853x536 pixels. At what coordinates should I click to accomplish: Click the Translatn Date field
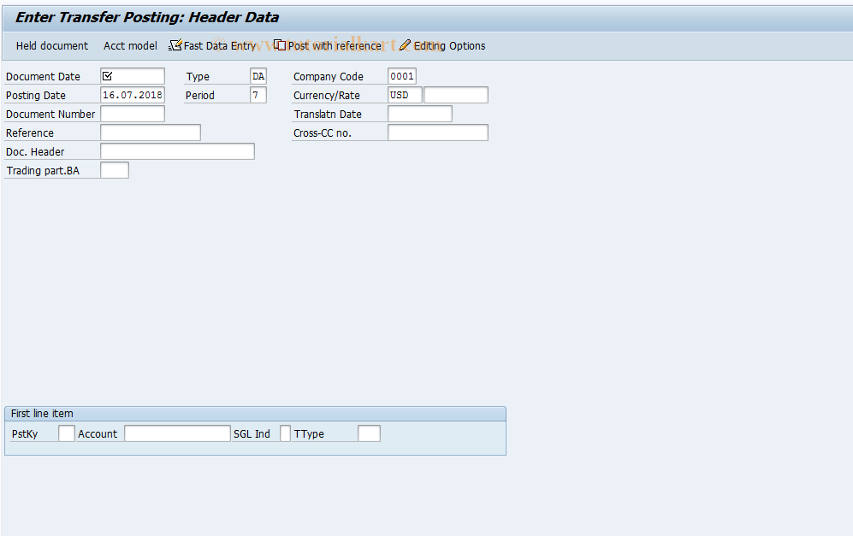(419, 113)
